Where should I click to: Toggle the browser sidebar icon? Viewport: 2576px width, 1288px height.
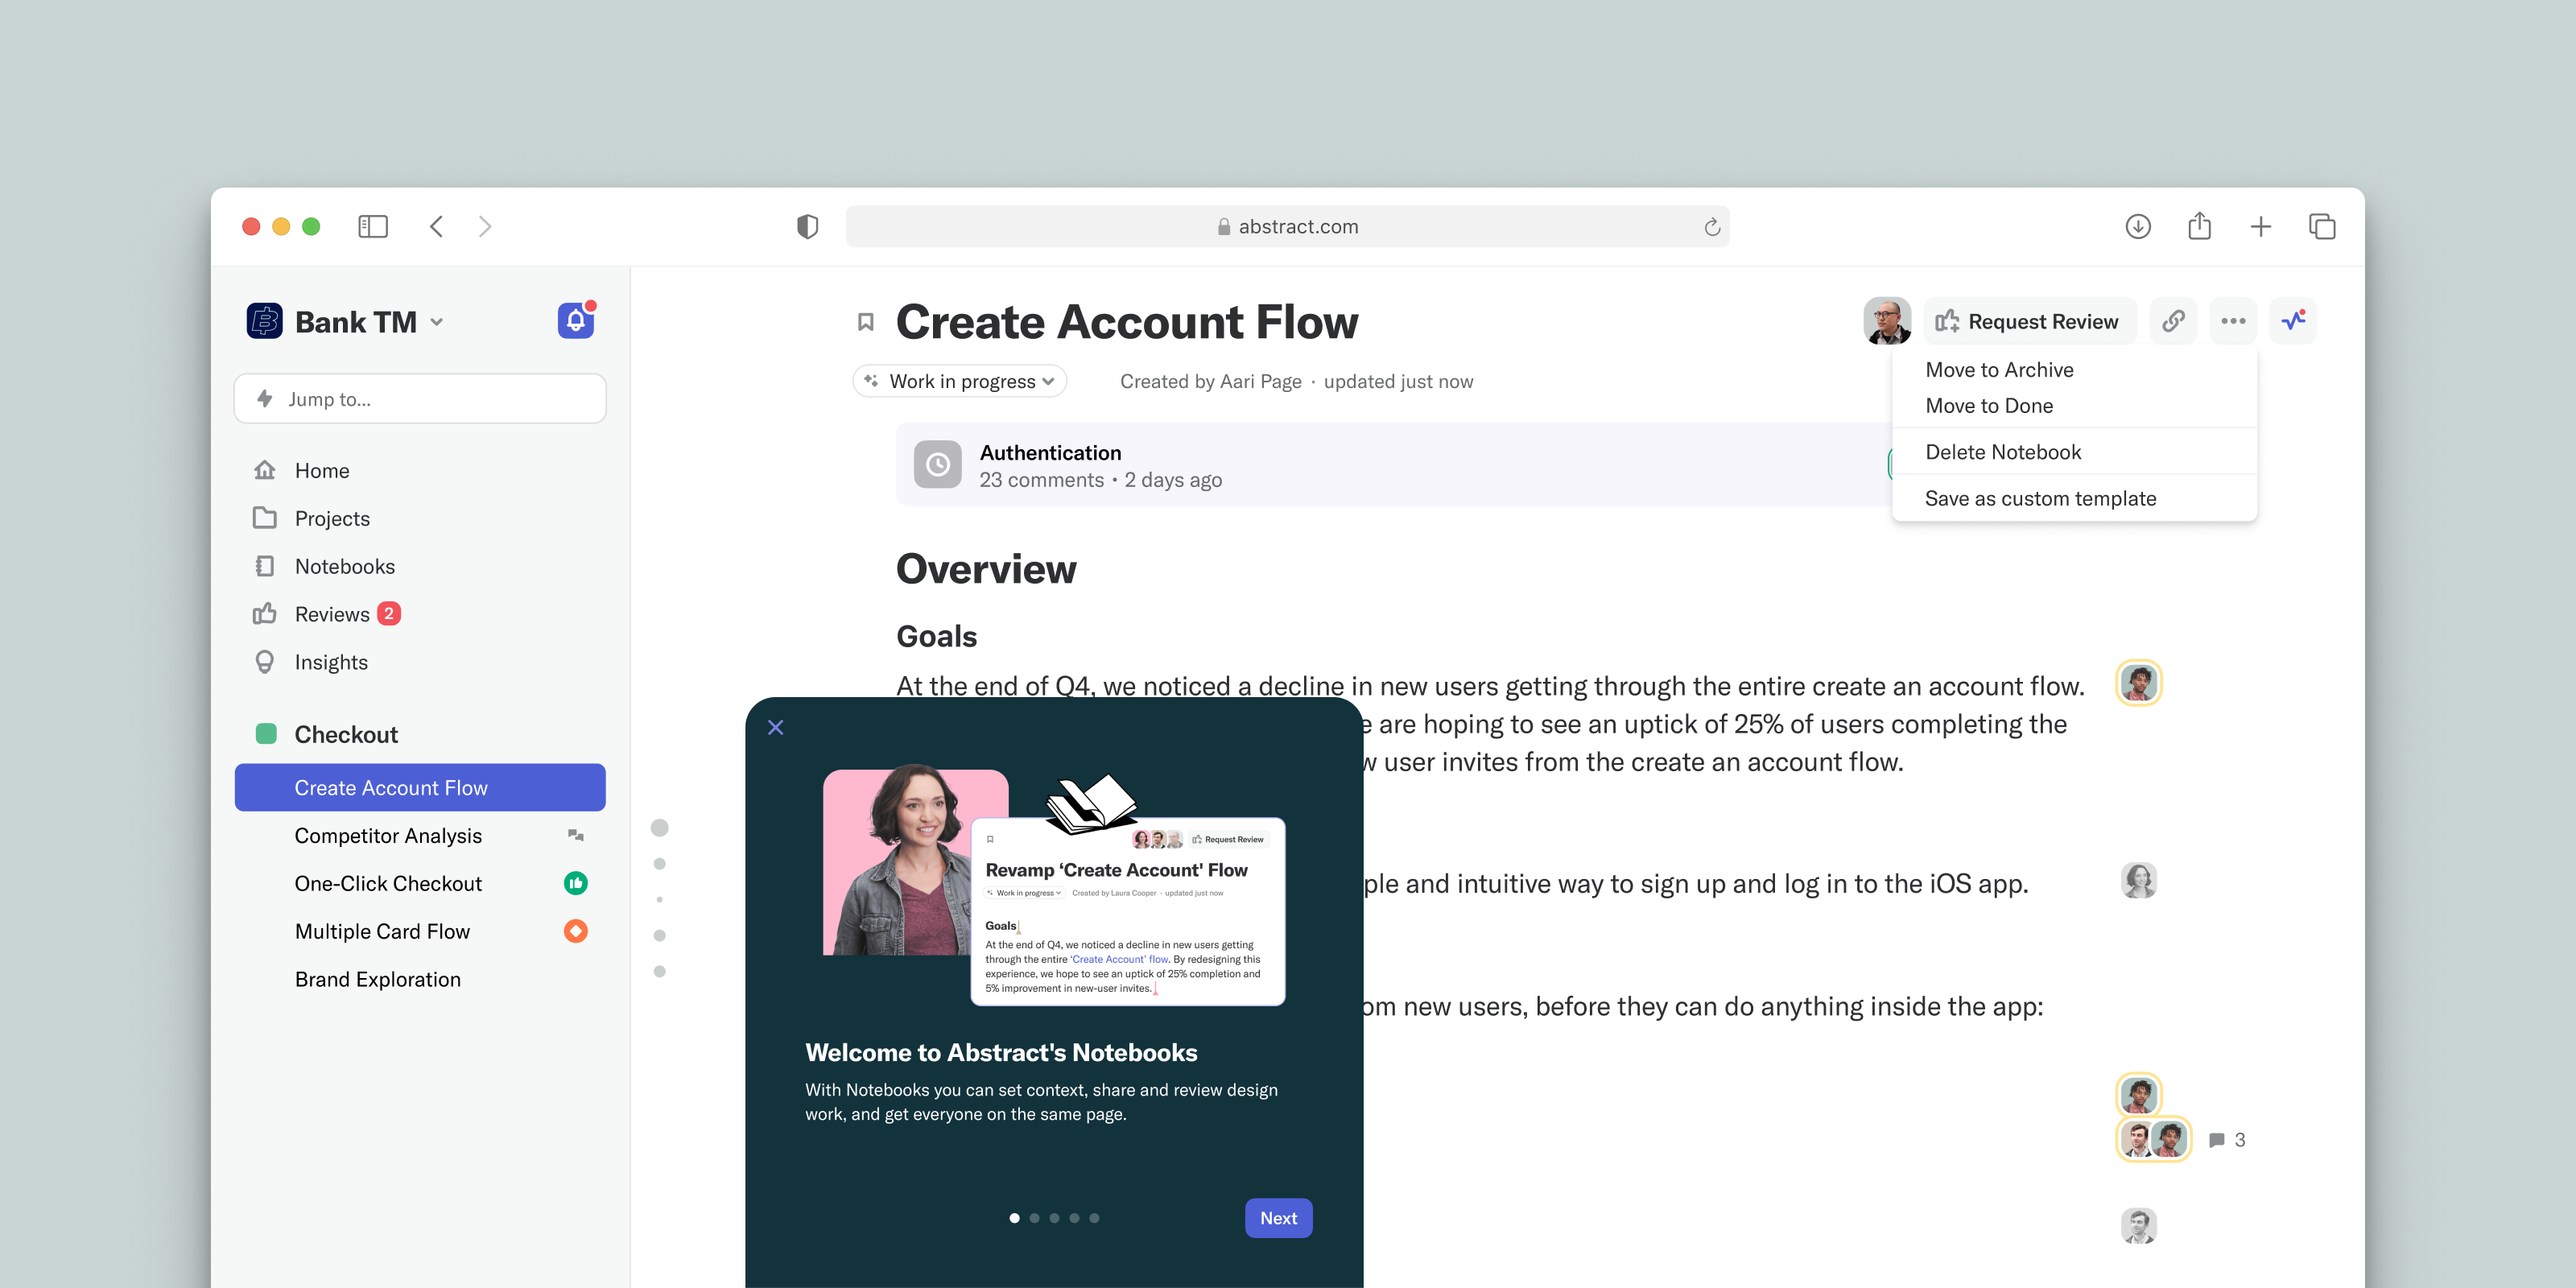[373, 226]
